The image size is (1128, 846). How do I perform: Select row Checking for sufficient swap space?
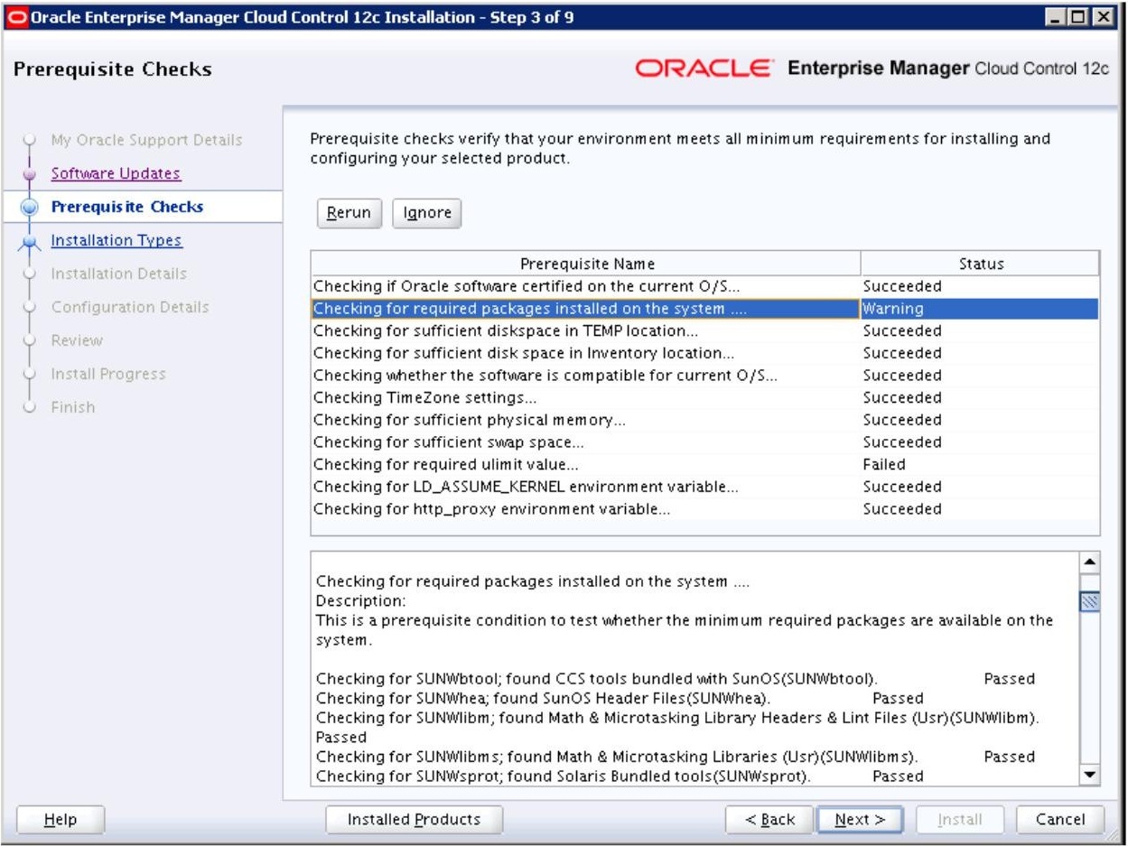click(704, 442)
